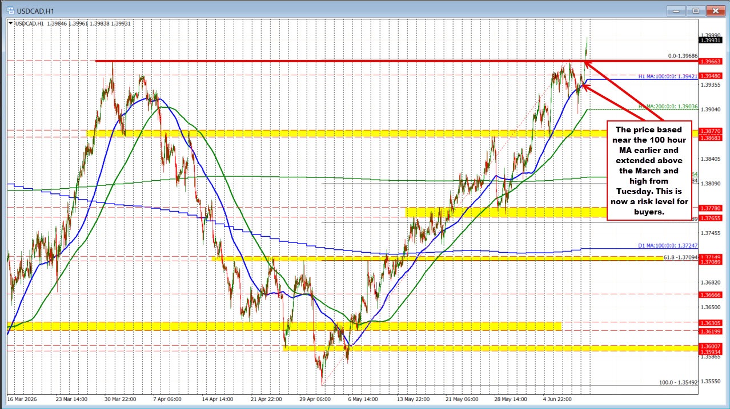
Task: Click the D1 MA:100 1.37247 label
Action: (668, 246)
